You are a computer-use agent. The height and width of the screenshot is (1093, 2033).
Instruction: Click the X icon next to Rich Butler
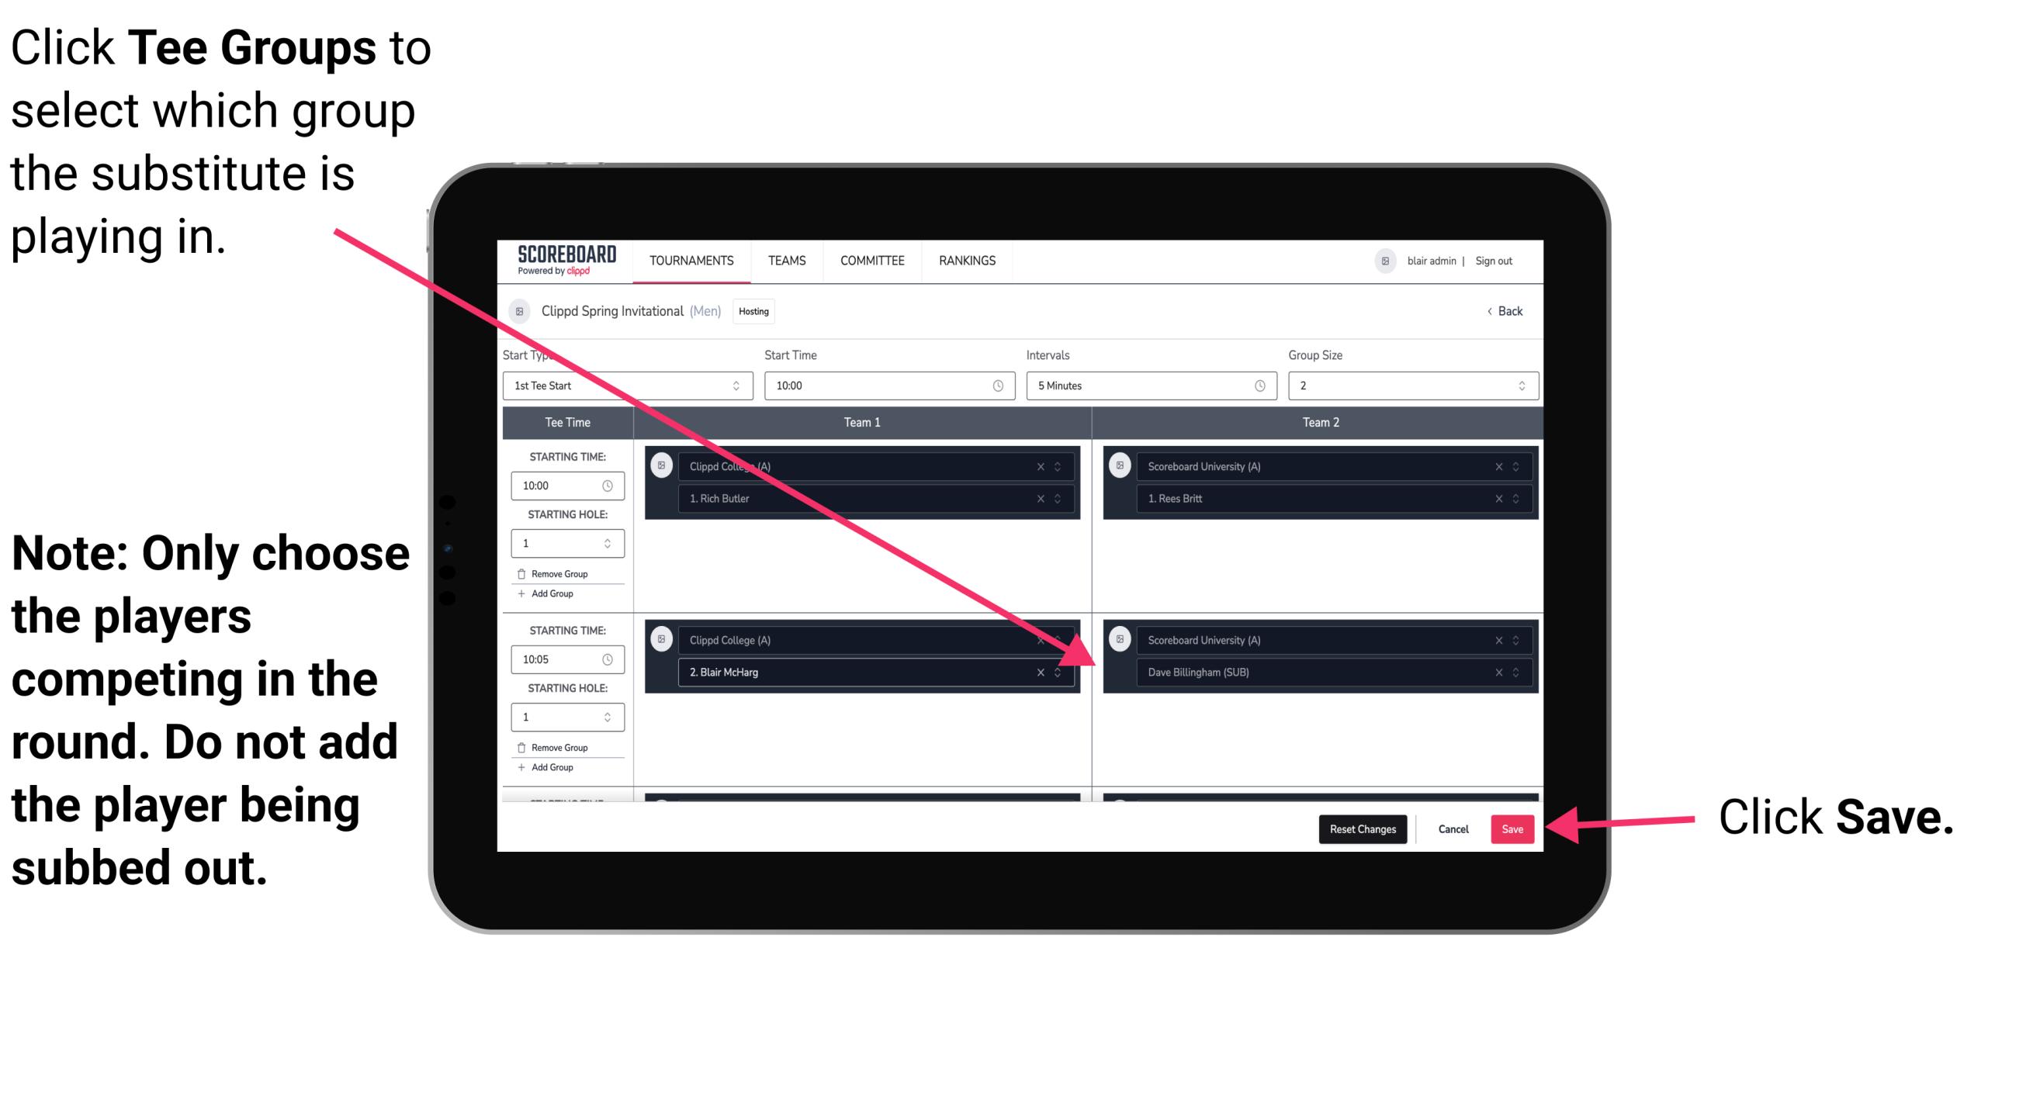click(x=1042, y=496)
